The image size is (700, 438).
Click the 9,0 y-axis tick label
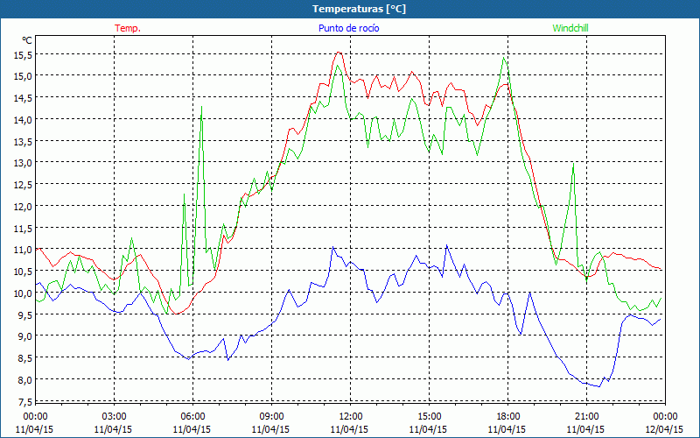(x=25, y=336)
